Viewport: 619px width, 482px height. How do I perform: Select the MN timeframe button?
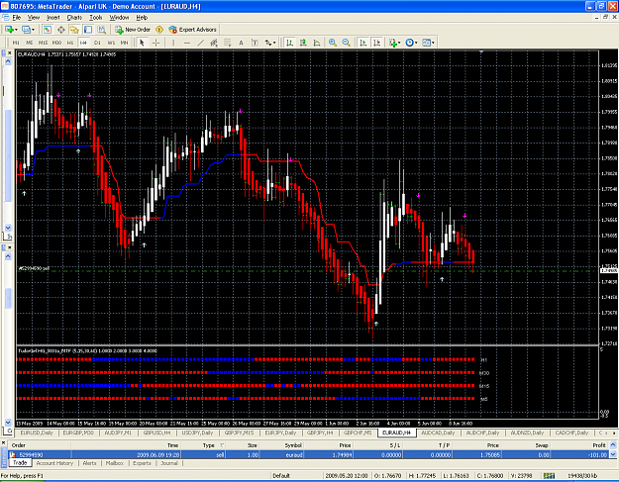point(124,43)
